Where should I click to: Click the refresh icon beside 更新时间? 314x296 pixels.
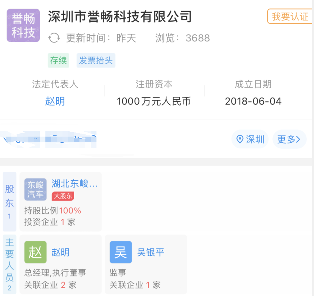[54, 38]
